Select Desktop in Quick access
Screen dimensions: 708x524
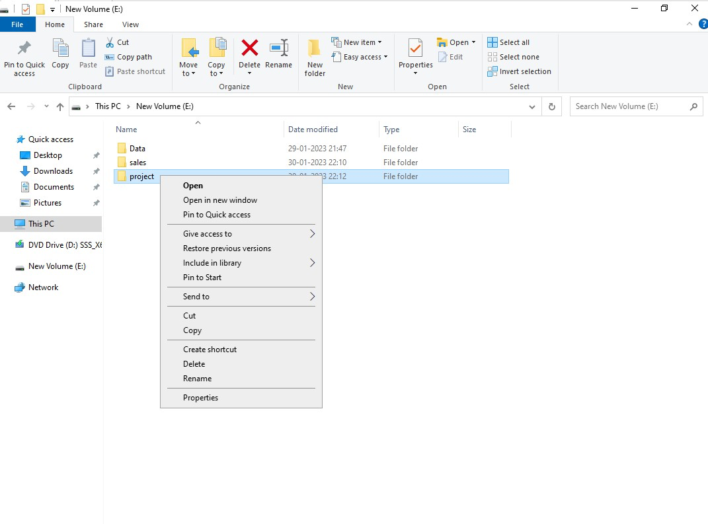(x=48, y=155)
